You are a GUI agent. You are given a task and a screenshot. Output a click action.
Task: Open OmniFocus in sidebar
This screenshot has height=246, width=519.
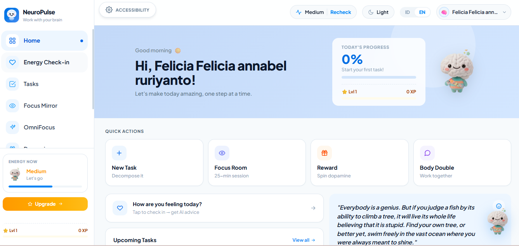pos(44,127)
